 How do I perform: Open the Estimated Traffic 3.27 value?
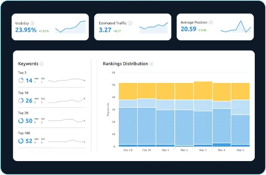tap(105, 30)
